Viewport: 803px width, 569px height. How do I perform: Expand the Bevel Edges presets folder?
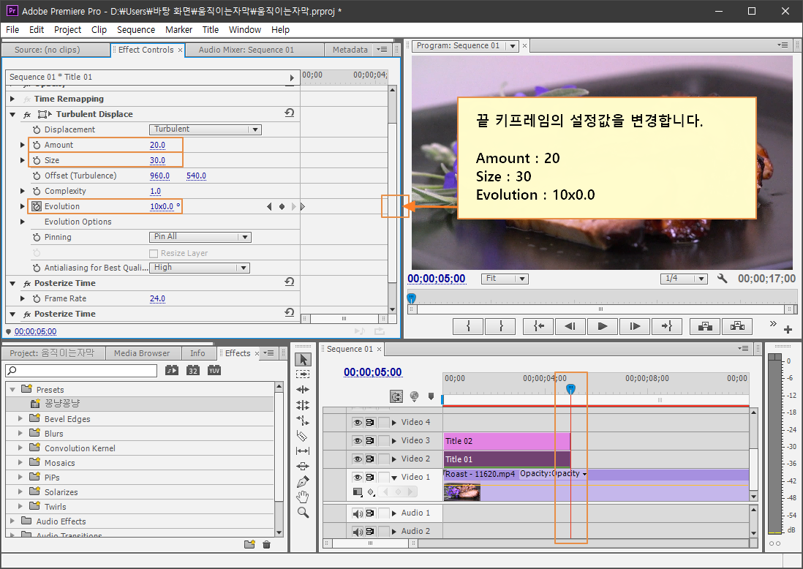point(20,418)
